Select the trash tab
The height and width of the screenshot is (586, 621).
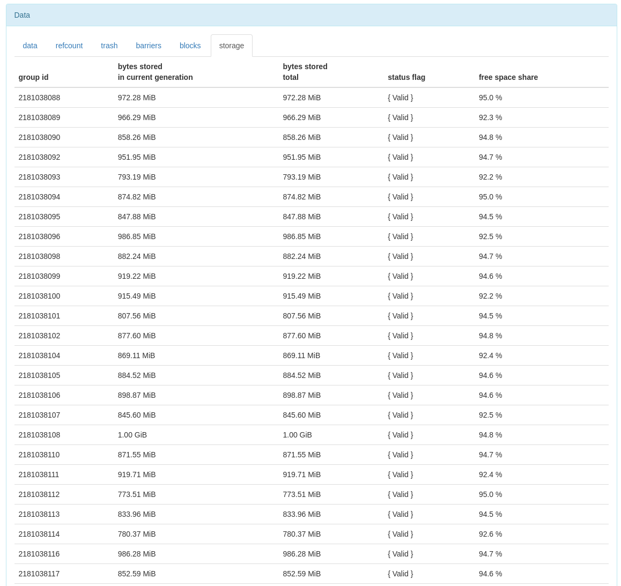(109, 46)
